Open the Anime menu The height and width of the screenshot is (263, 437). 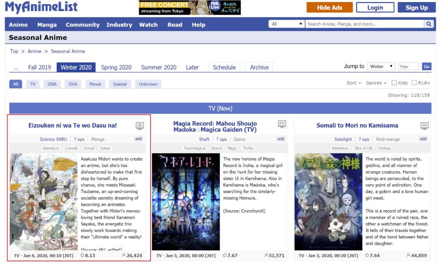point(18,25)
